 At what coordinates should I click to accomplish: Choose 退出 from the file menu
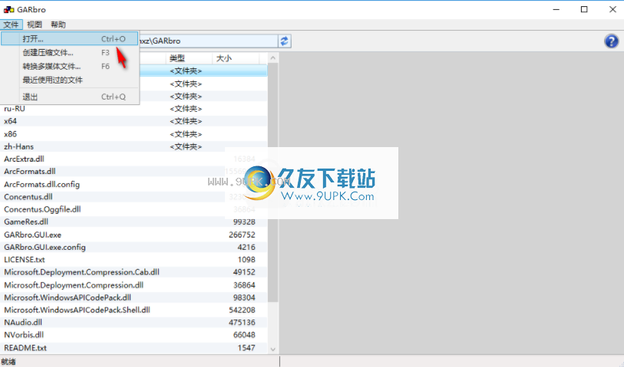click(70, 97)
